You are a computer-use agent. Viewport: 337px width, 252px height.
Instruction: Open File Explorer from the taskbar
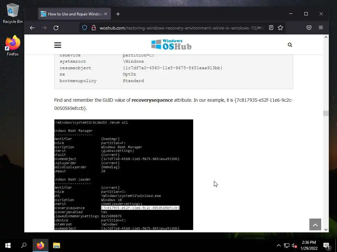click(57, 245)
